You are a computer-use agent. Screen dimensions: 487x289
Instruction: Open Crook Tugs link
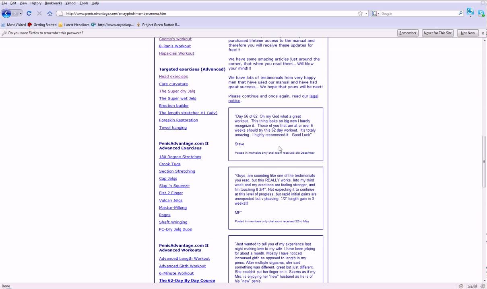[169, 164]
